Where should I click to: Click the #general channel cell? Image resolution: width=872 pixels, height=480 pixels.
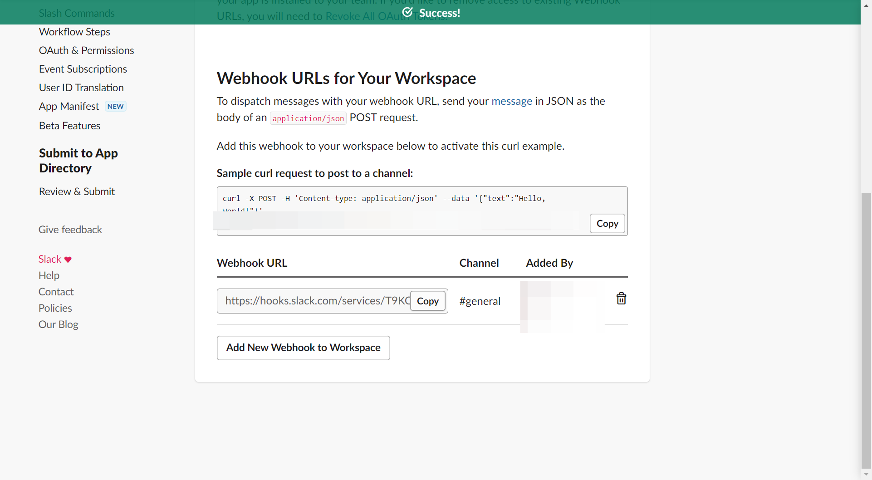pyautogui.click(x=480, y=301)
